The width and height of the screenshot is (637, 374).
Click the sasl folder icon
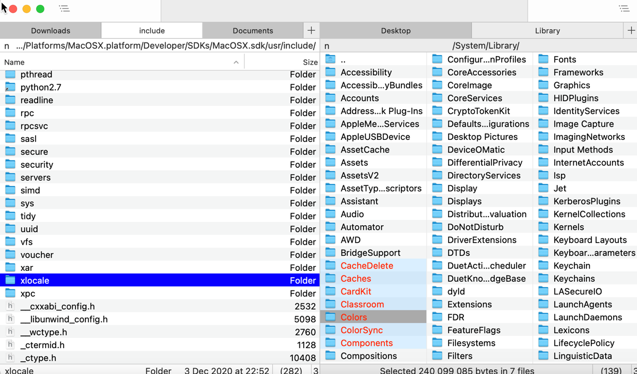[11, 138]
